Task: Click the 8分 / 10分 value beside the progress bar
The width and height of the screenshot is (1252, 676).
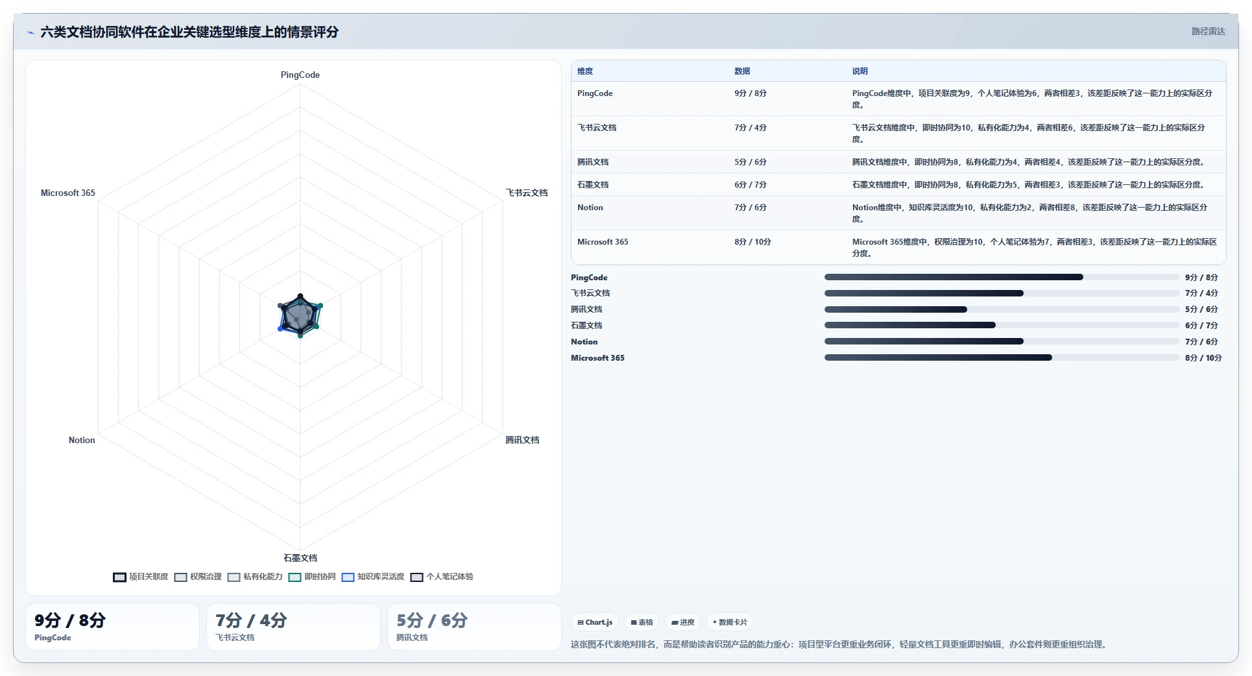Action: (1203, 358)
